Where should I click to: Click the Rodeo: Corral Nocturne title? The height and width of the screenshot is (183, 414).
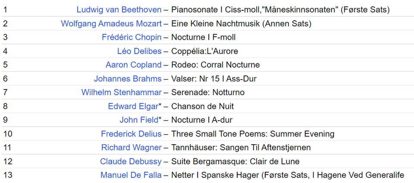click(x=216, y=65)
